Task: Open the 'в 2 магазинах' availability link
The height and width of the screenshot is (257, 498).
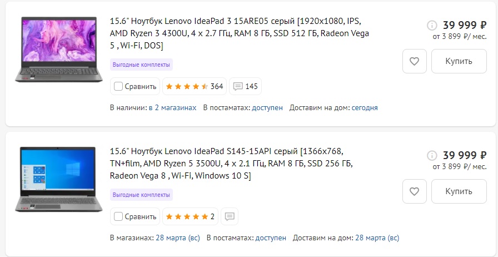Action: click(172, 107)
